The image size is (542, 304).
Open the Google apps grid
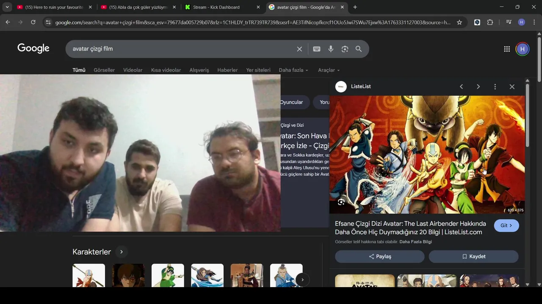point(507,49)
